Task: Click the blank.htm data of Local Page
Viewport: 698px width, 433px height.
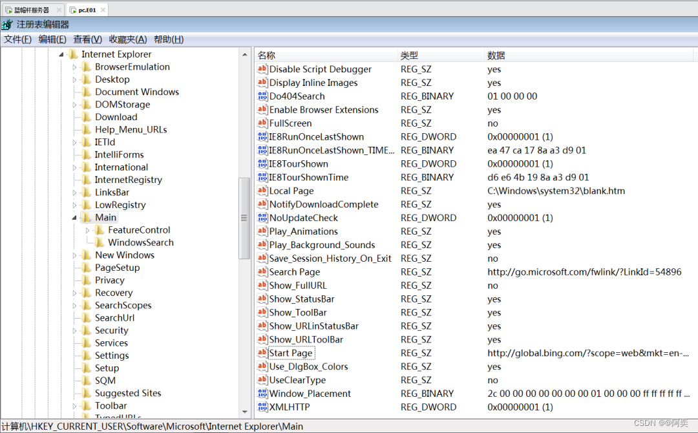Action: [x=556, y=191]
